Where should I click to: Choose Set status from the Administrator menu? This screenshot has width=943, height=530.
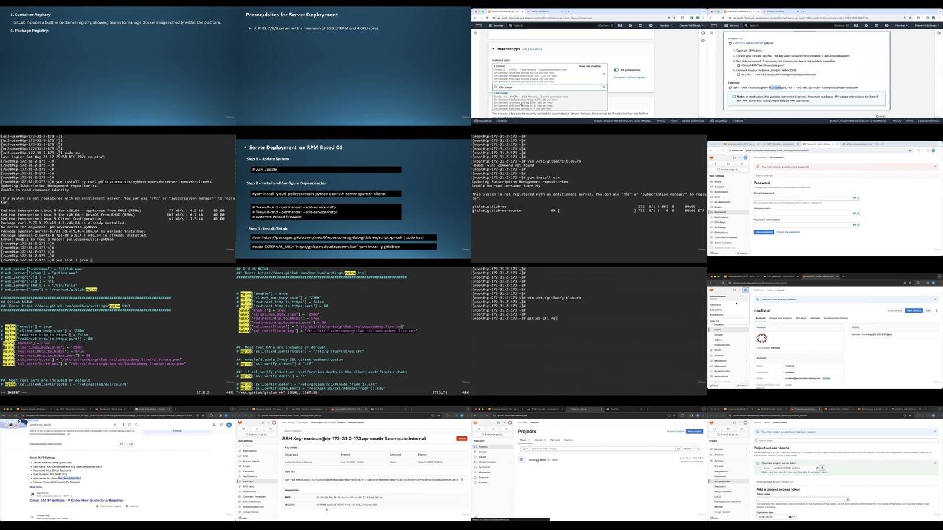click(x=716, y=304)
